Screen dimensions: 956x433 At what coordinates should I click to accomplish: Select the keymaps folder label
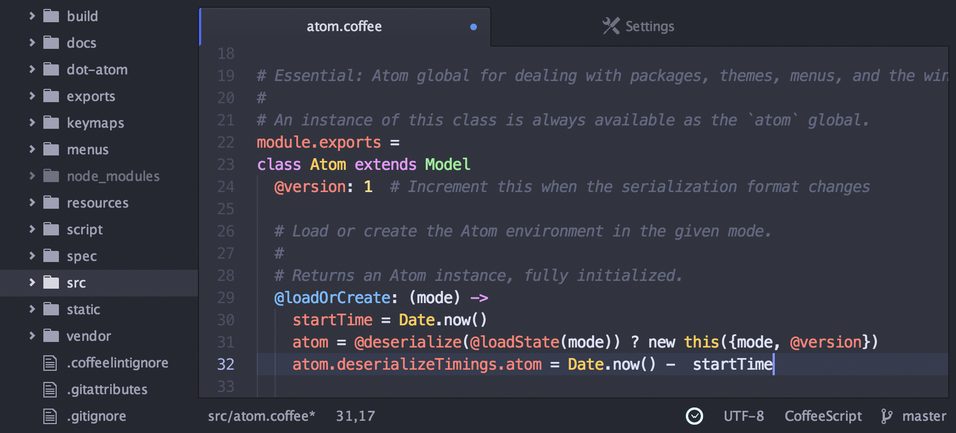click(96, 123)
